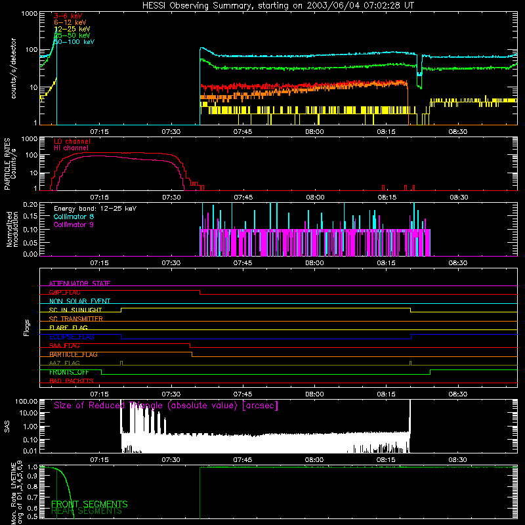Click the PARTICLE RATES axis title
525x525 pixels.
[x=7, y=164]
